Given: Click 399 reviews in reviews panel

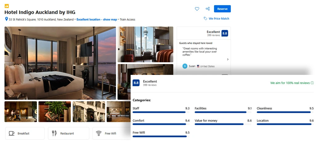Looking at the screenshot, I should (x=150, y=85).
